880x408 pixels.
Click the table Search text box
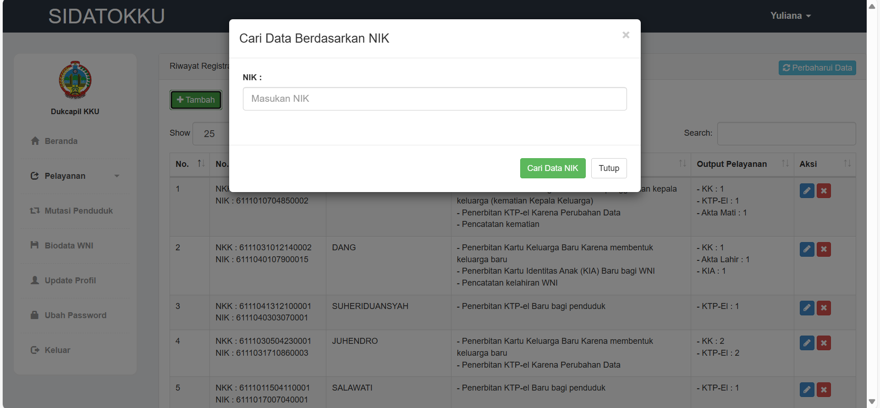tap(786, 134)
